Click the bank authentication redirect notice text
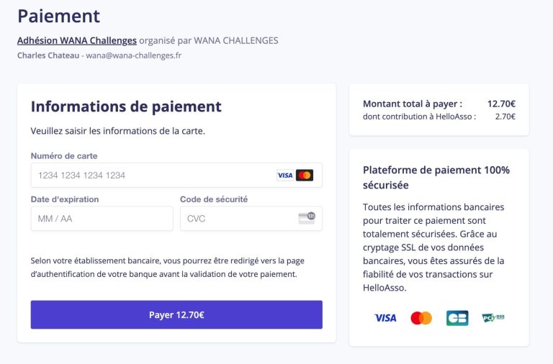This screenshot has height=364, width=553. click(168, 268)
